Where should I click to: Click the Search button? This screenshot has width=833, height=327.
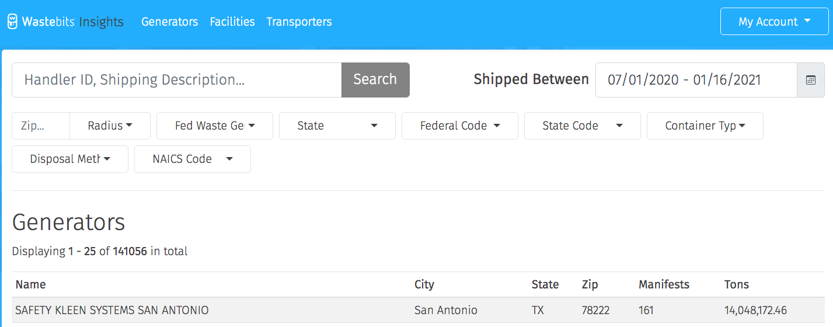point(375,80)
